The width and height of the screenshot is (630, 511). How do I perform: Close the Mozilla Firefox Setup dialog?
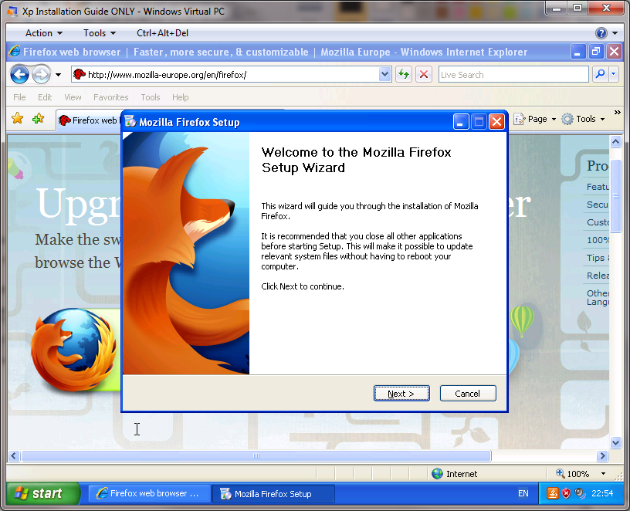pos(497,122)
